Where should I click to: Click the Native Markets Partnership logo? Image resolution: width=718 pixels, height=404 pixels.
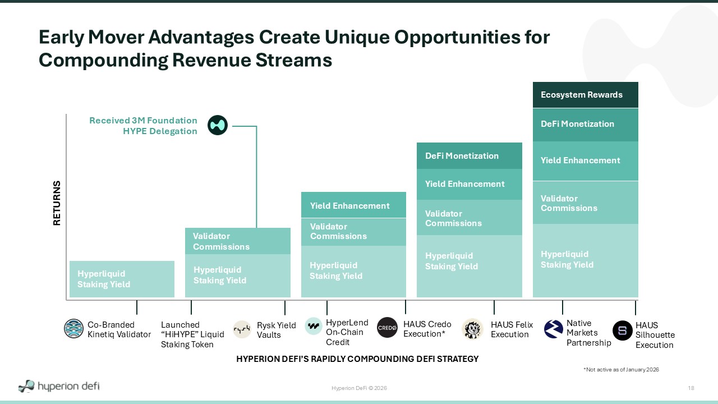[x=554, y=329]
